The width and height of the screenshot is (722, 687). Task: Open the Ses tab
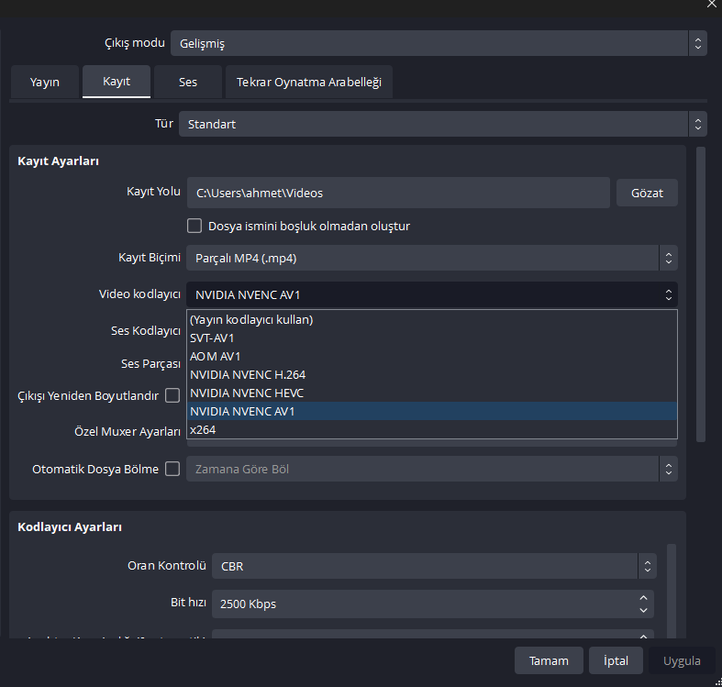(x=188, y=82)
